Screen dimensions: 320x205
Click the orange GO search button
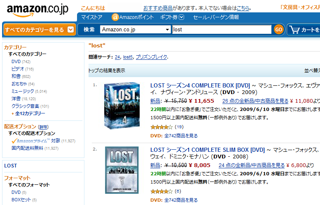(278, 30)
